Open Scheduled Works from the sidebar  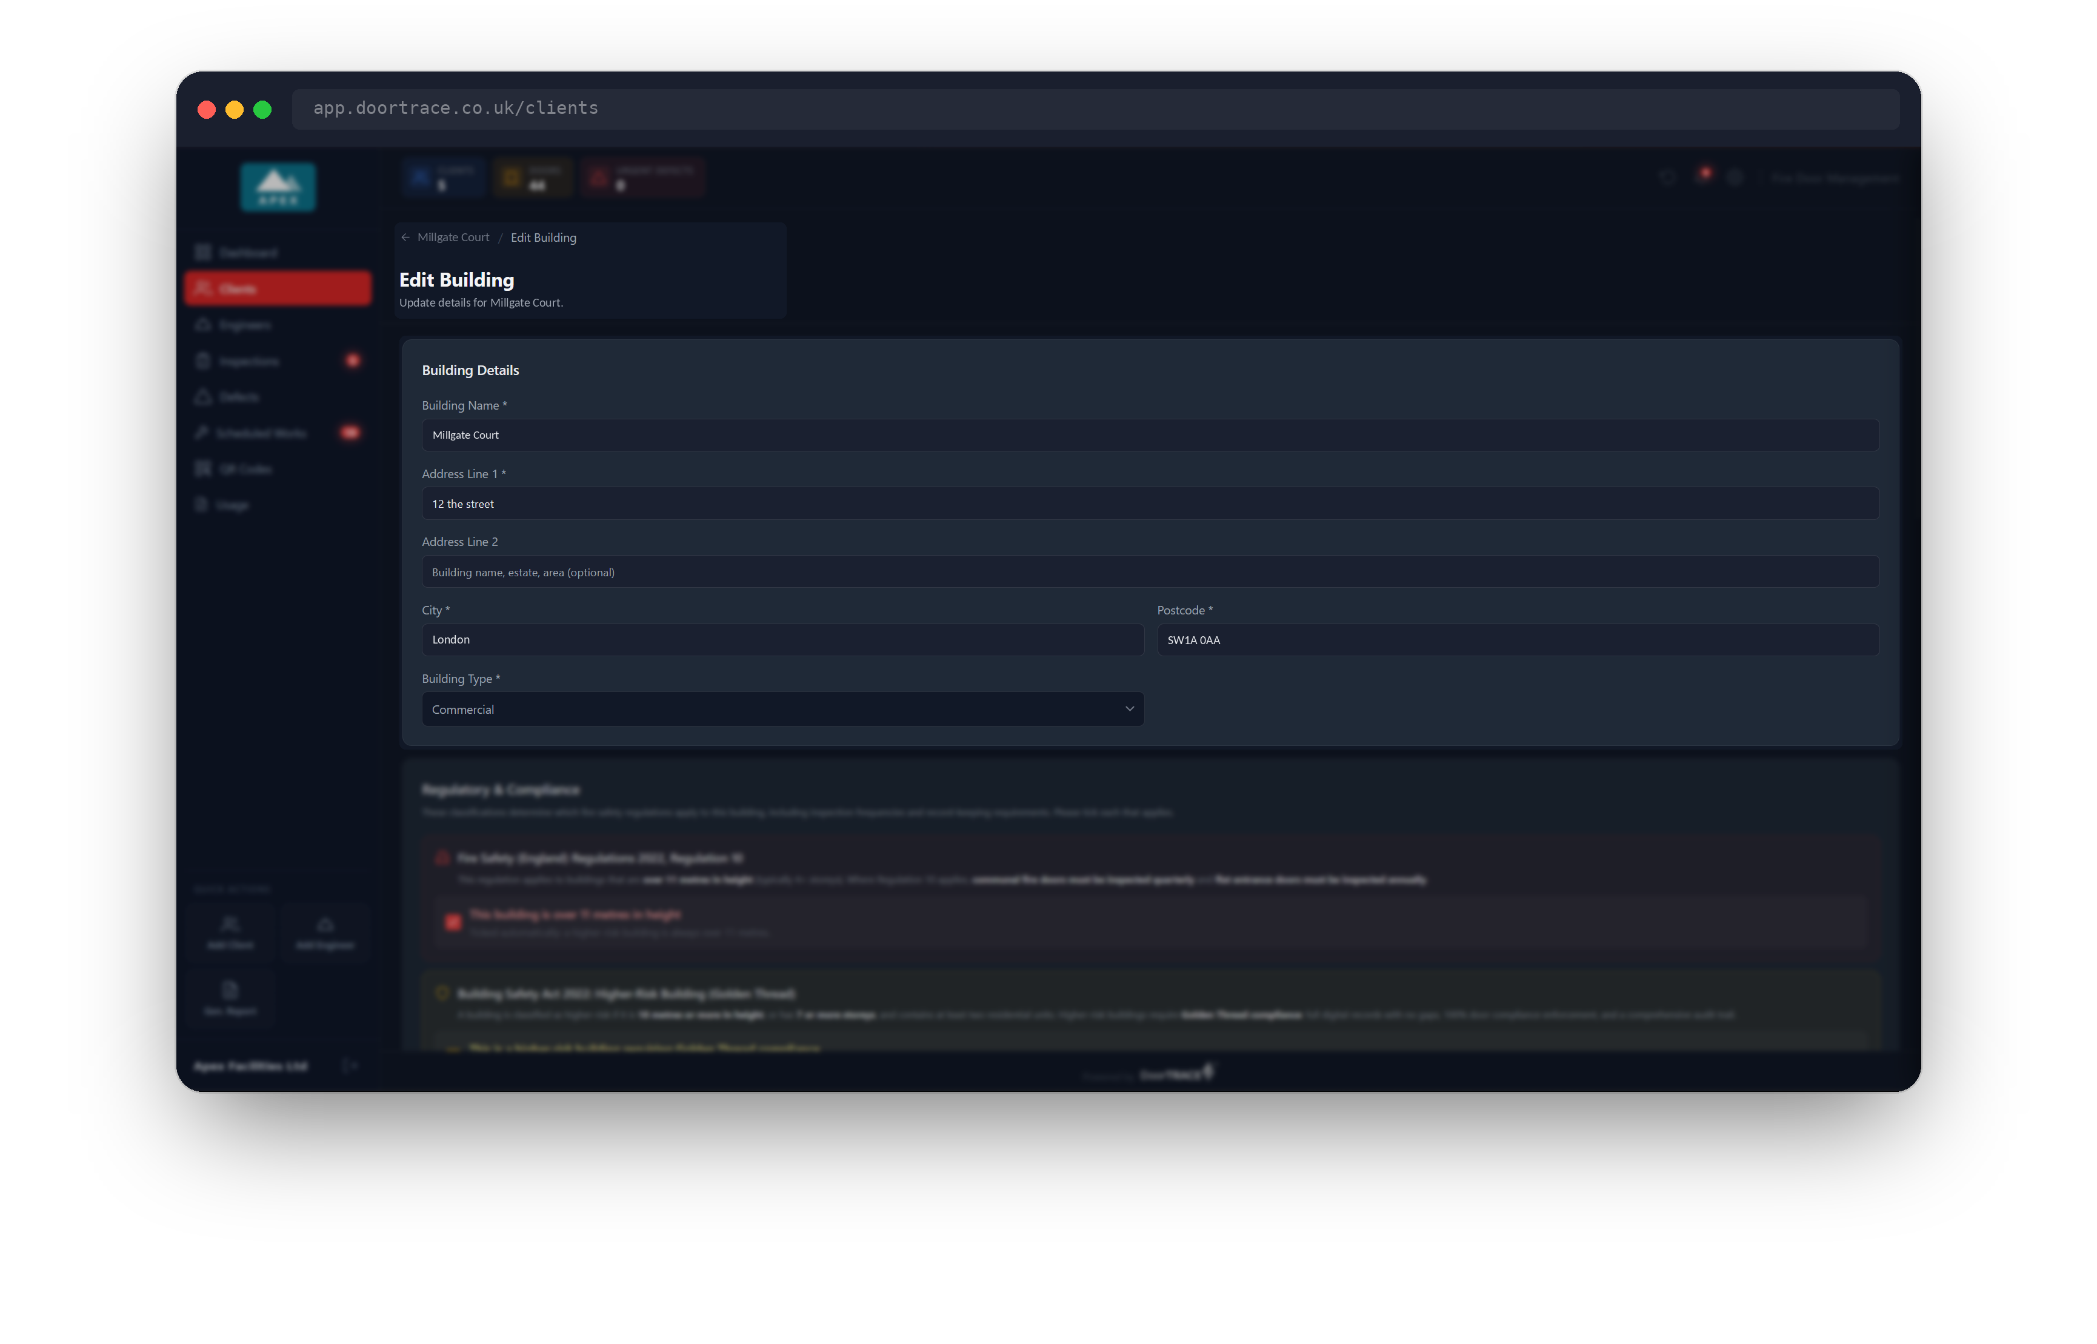coord(278,433)
